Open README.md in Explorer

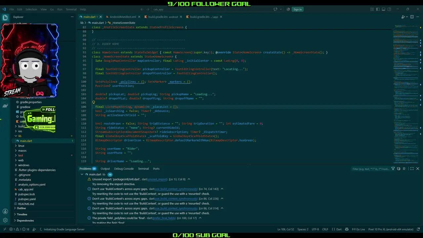[x=26, y=204]
